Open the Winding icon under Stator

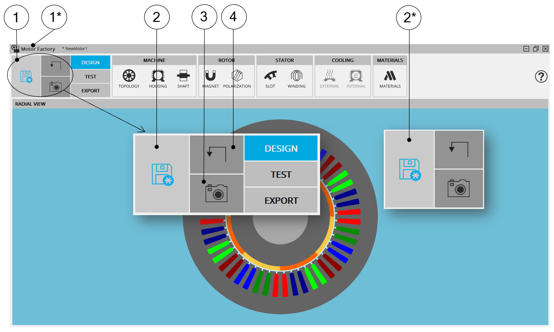[x=296, y=76]
